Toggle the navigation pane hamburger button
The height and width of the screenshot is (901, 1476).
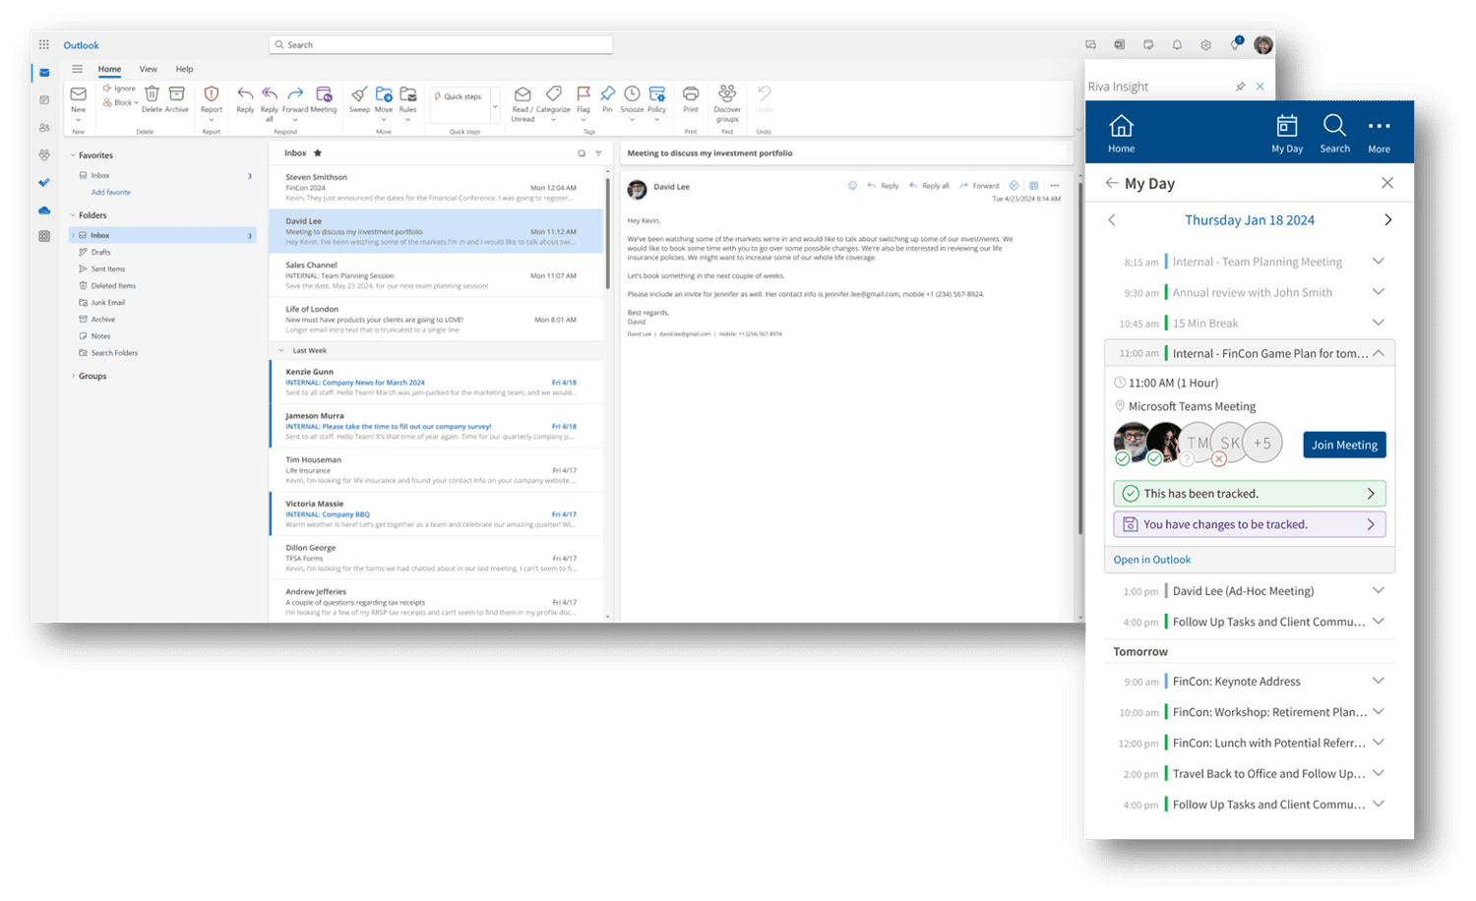click(x=77, y=69)
